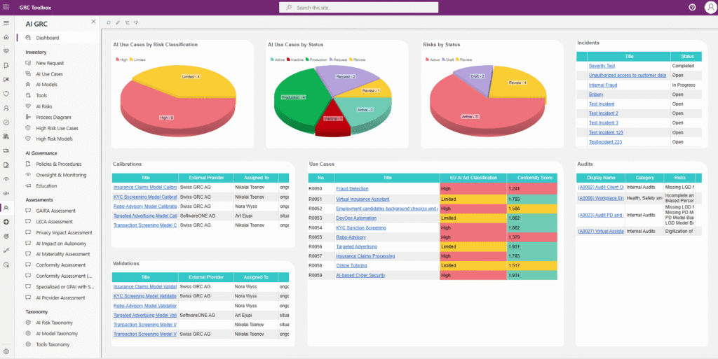The width and height of the screenshot is (718, 359).
Task: Open the plus circle icon in left rail
Action: pos(6,222)
